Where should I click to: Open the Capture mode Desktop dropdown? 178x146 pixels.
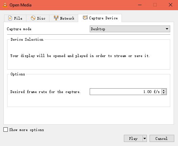click(x=130, y=29)
